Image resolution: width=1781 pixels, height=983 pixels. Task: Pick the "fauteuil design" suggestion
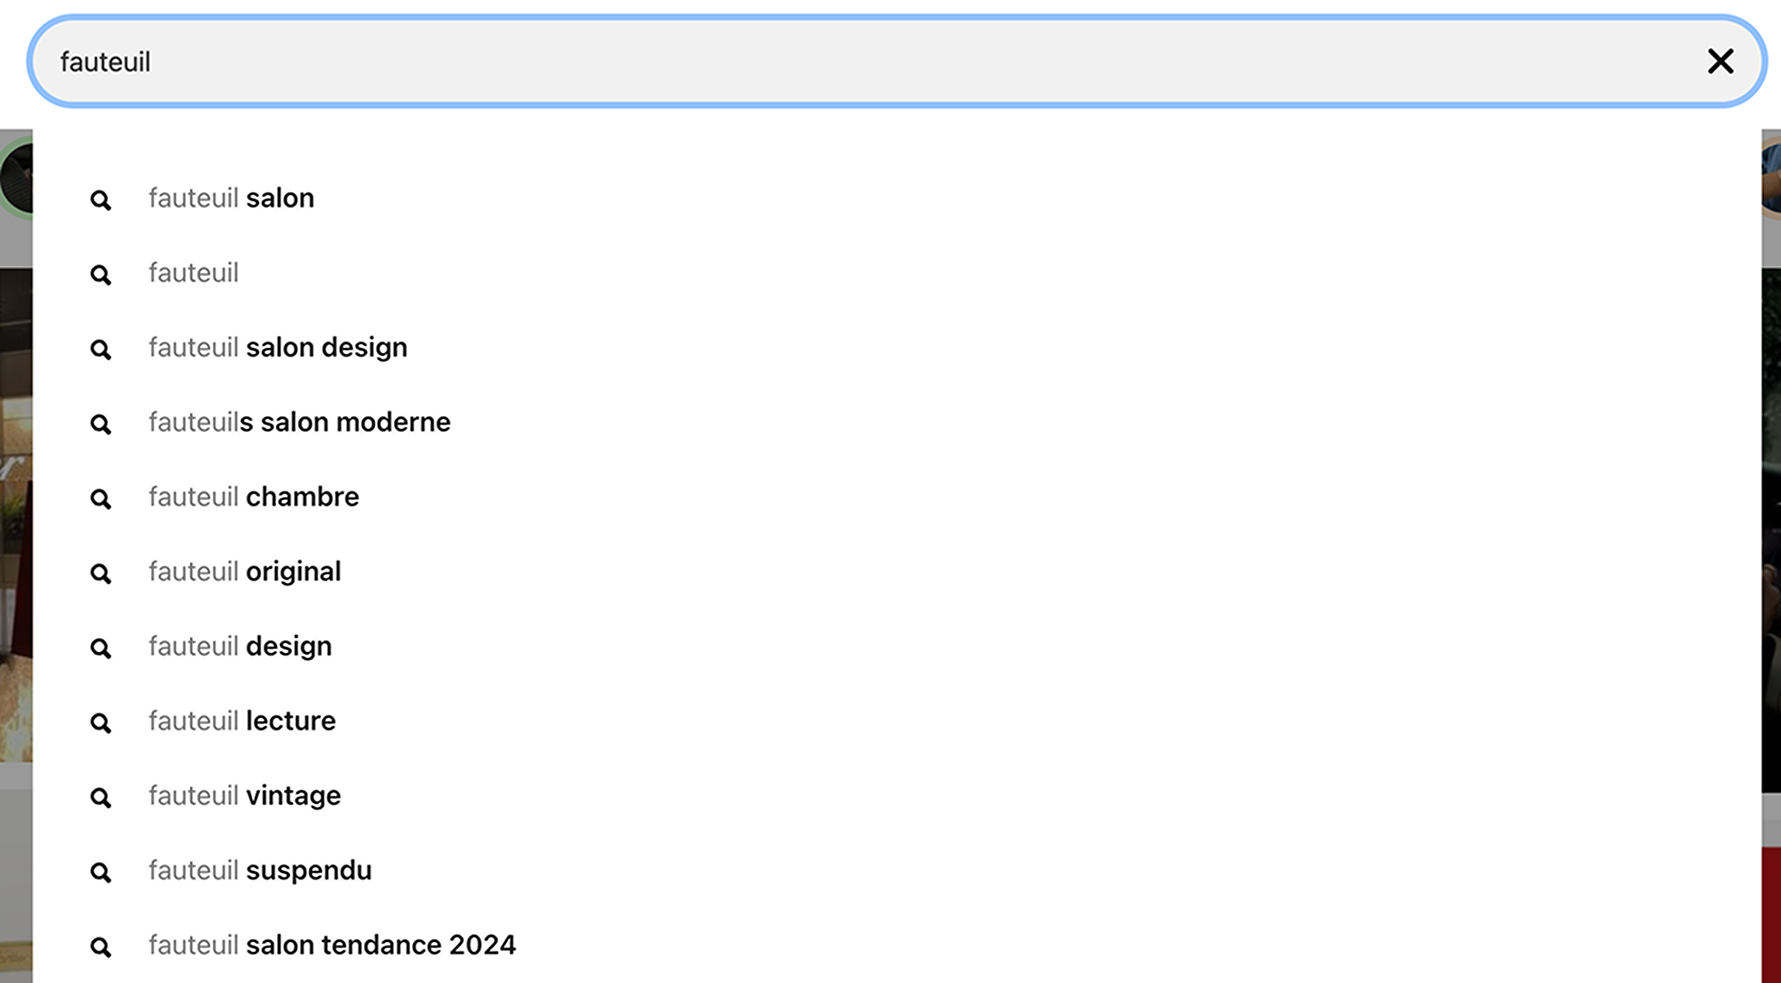(x=240, y=647)
